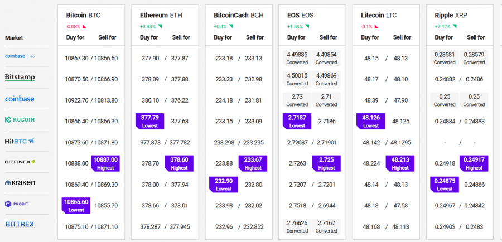Select the BitcoinCash lowest buy price 232.90

coord(224,185)
